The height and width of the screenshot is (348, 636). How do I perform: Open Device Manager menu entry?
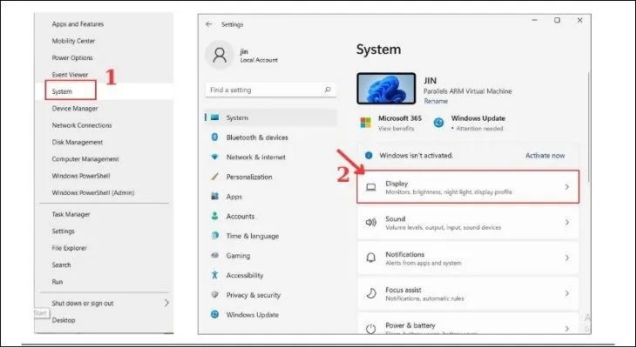(75, 108)
